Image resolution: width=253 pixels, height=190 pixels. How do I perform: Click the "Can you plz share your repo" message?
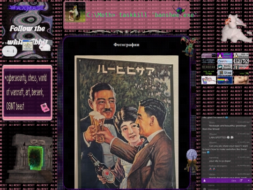[x=225, y=149]
